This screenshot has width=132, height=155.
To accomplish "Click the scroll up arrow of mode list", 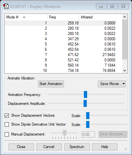I will tap(124, 17).
